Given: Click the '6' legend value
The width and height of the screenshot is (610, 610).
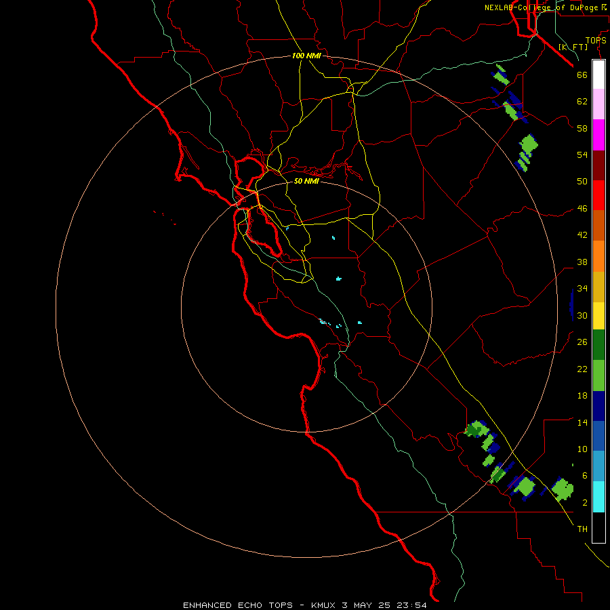Looking at the screenshot, I should pos(585,476).
